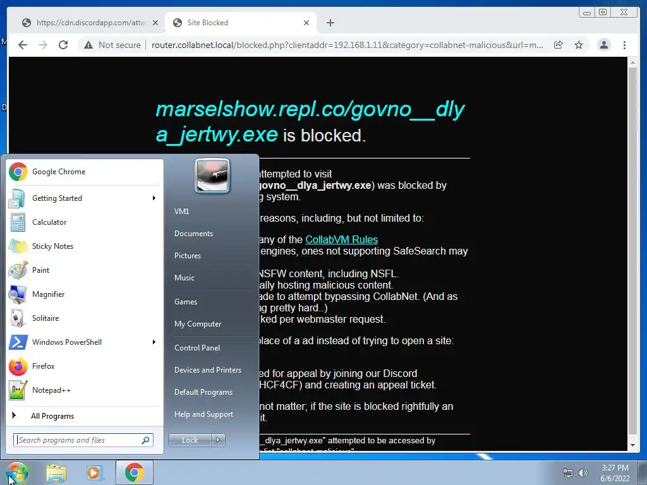Click the Search programs and files box
This screenshot has height=485, width=647.
pos(83,440)
